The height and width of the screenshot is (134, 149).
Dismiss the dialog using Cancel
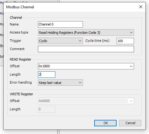click(x=130, y=123)
